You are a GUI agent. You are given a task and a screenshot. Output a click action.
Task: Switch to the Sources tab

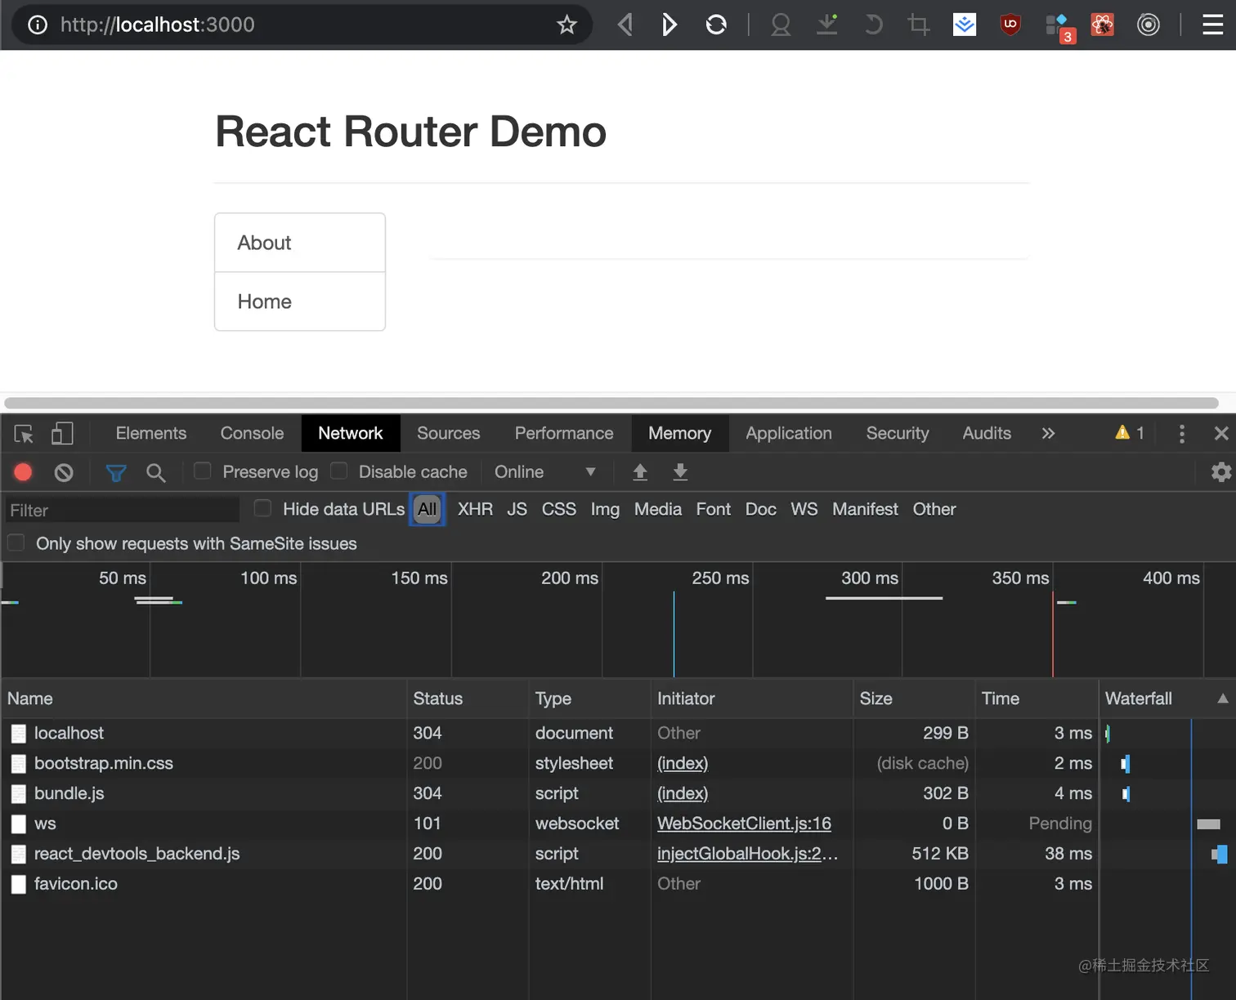449,433
